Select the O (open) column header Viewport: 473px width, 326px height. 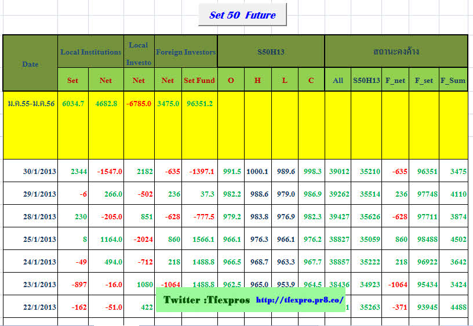[x=231, y=80]
